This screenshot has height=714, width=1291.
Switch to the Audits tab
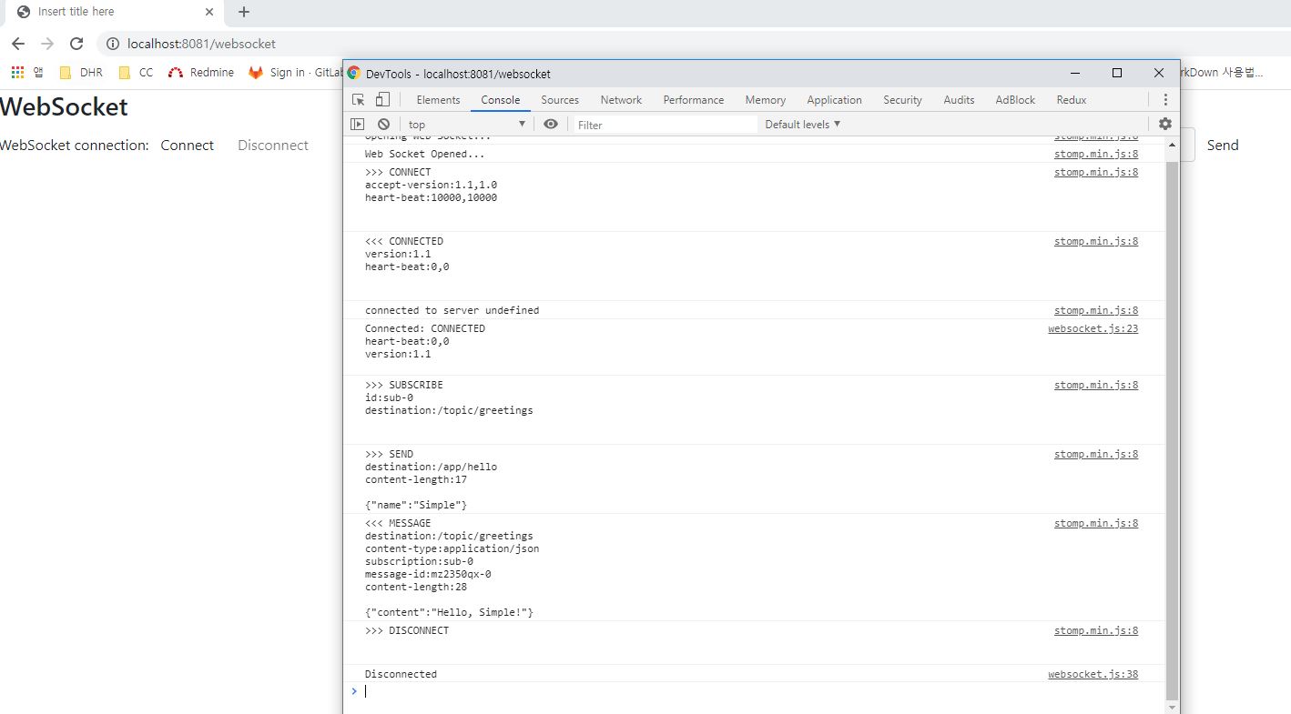(959, 100)
